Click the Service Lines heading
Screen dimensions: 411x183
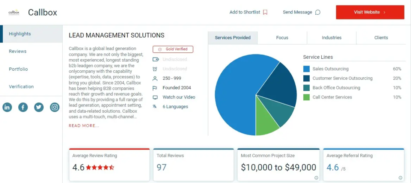[x=318, y=57]
